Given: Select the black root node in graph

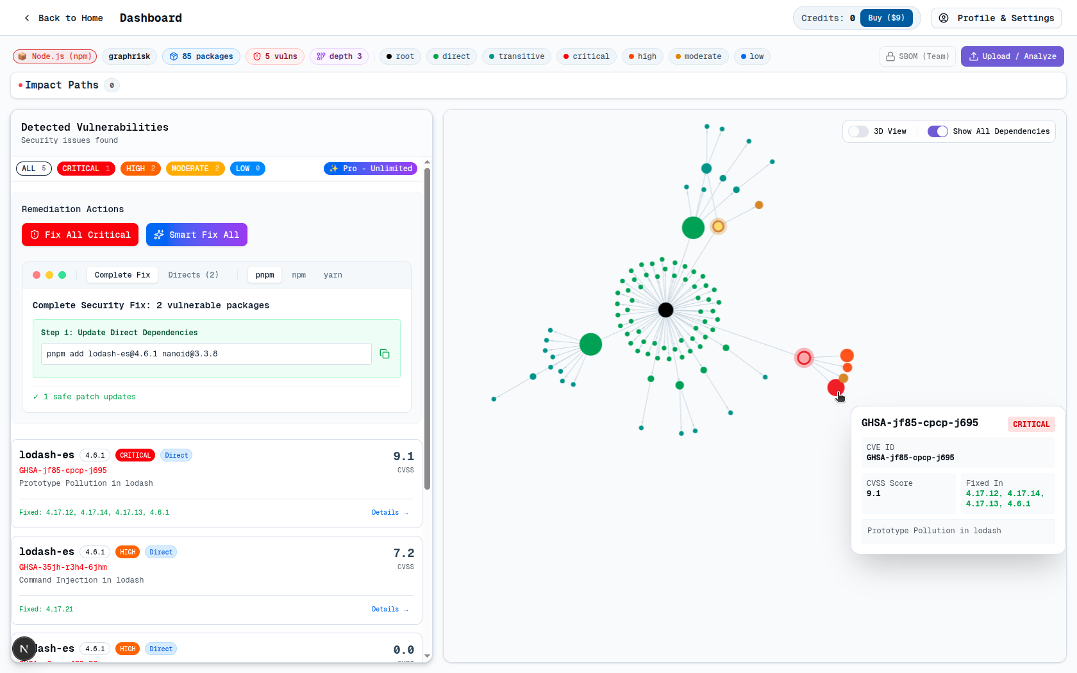Looking at the screenshot, I should [x=666, y=310].
